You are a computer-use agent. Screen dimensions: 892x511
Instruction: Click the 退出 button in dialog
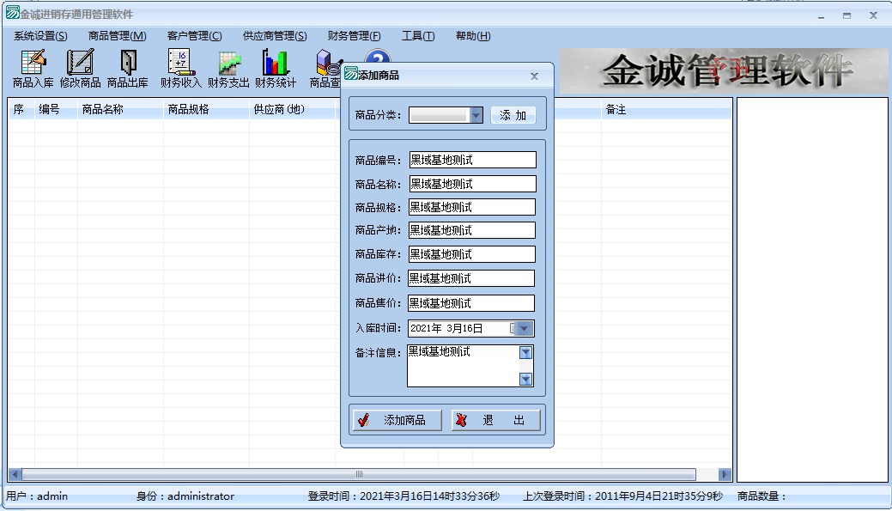point(495,421)
